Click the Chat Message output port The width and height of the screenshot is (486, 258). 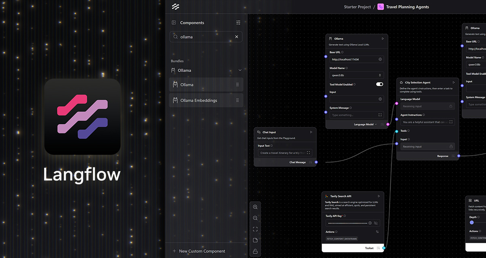(316, 162)
